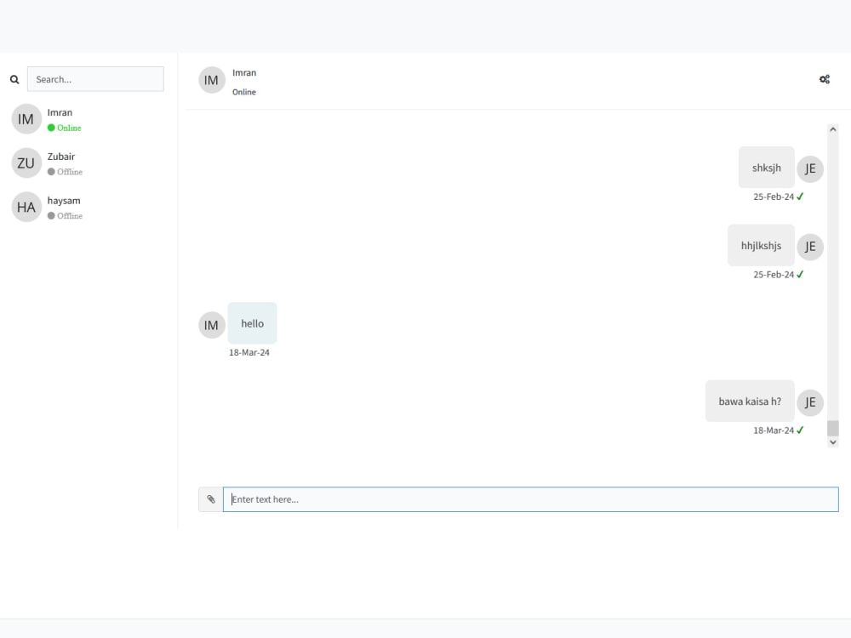Image resolution: width=851 pixels, height=638 pixels.
Task: Open conversation with haysam by name
Action: [x=64, y=201]
